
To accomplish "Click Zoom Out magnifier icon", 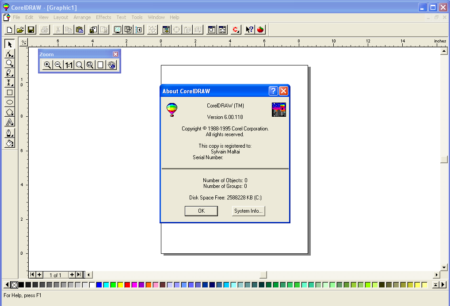I will [58, 65].
